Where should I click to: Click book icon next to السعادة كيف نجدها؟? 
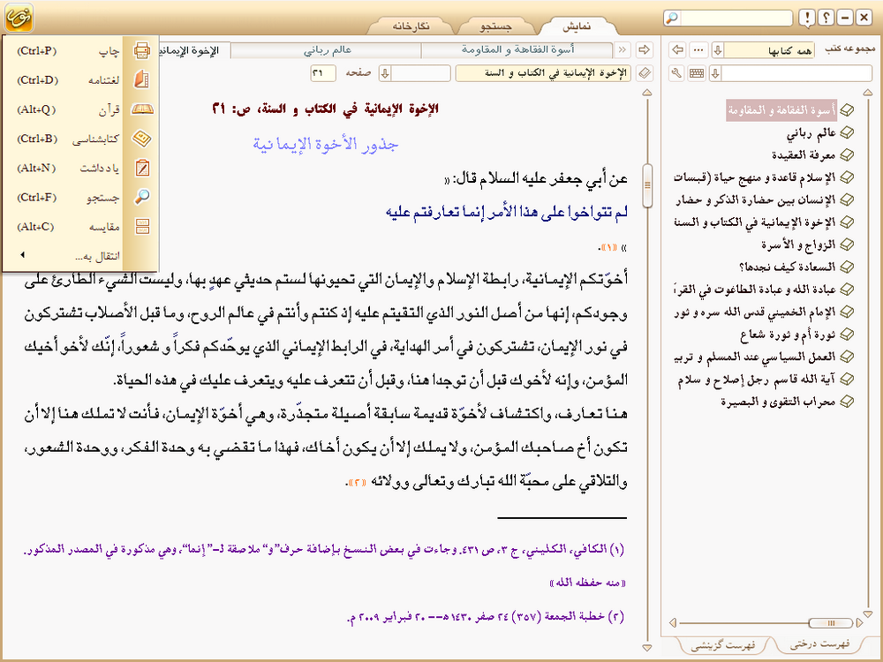click(847, 267)
